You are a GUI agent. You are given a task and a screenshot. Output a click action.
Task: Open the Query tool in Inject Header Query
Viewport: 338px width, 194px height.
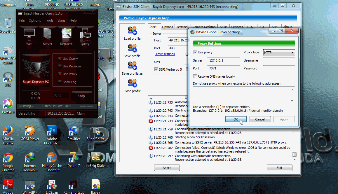coord(85,36)
